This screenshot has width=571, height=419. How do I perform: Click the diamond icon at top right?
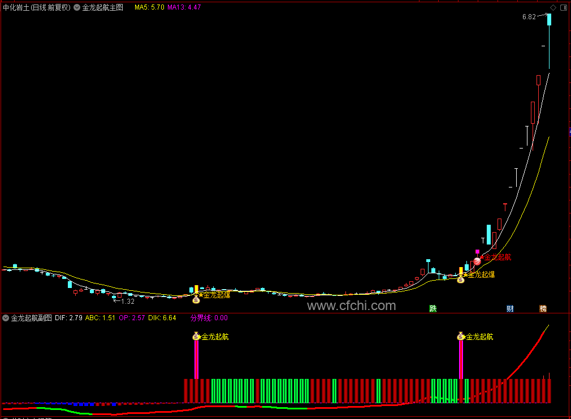pyautogui.click(x=553, y=8)
